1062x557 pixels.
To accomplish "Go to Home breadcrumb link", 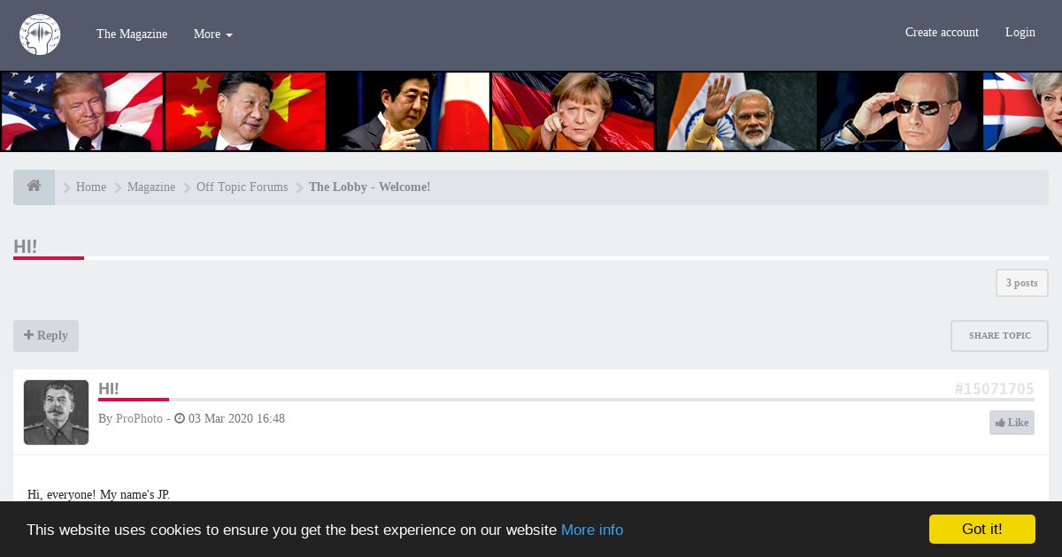I will point(91,187).
